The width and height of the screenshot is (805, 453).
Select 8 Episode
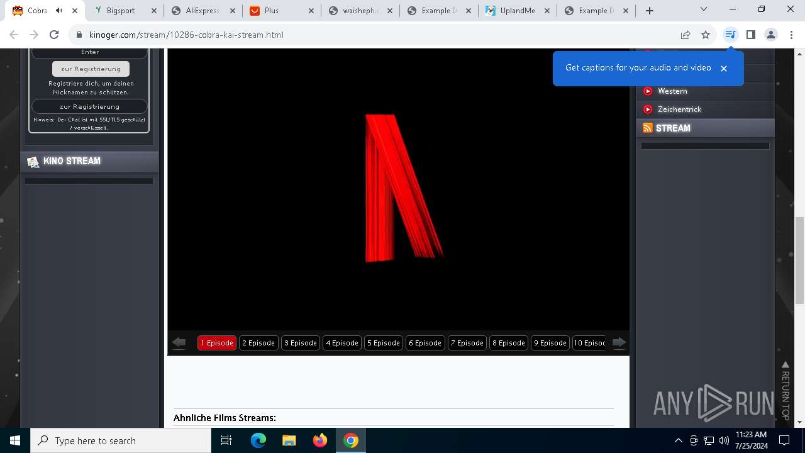(x=509, y=343)
